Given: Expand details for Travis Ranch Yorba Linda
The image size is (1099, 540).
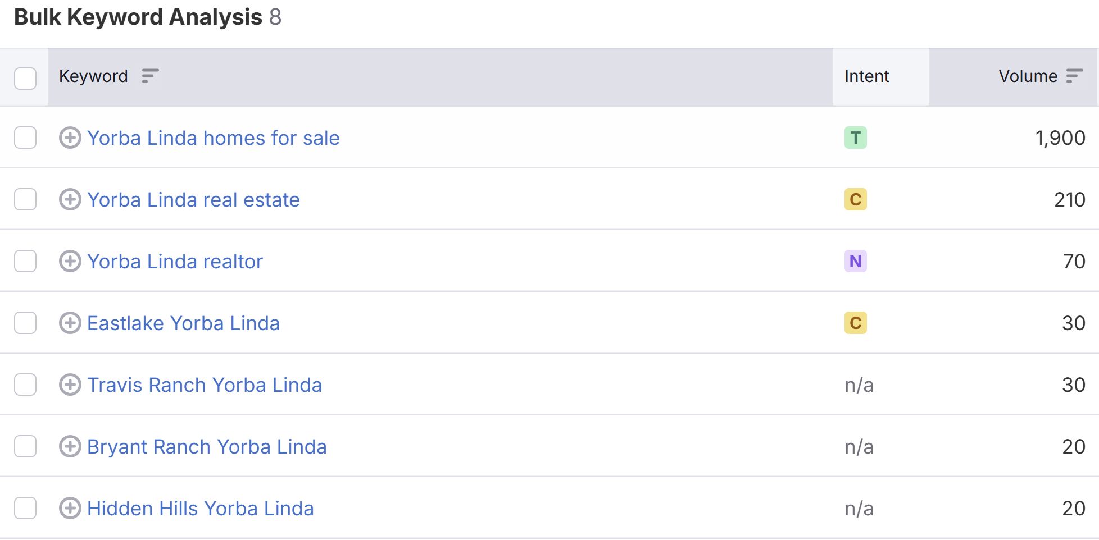Looking at the screenshot, I should coord(70,385).
